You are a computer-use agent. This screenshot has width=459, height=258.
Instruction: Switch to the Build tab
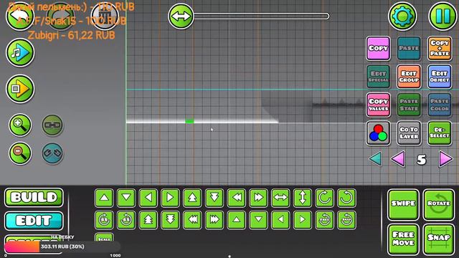pyautogui.click(x=34, y=198)
